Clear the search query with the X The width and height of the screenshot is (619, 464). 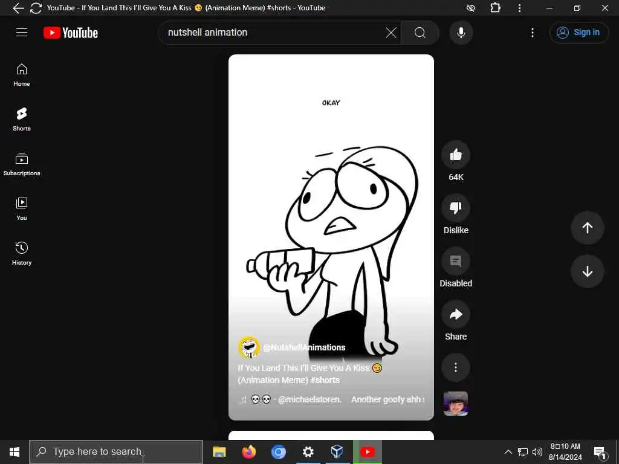tap(391, 33)
